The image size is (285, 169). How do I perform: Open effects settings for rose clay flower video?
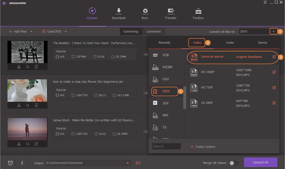pos(36,105)
